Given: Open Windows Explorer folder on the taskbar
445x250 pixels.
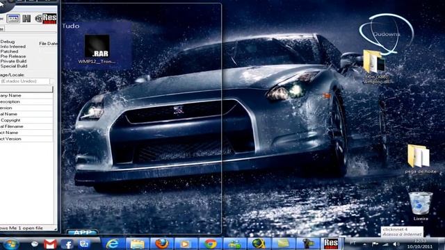Looking at the screenshot, I should click(x=138, y=244).
